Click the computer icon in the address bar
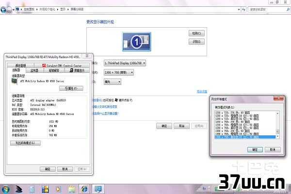 (17, 9)
